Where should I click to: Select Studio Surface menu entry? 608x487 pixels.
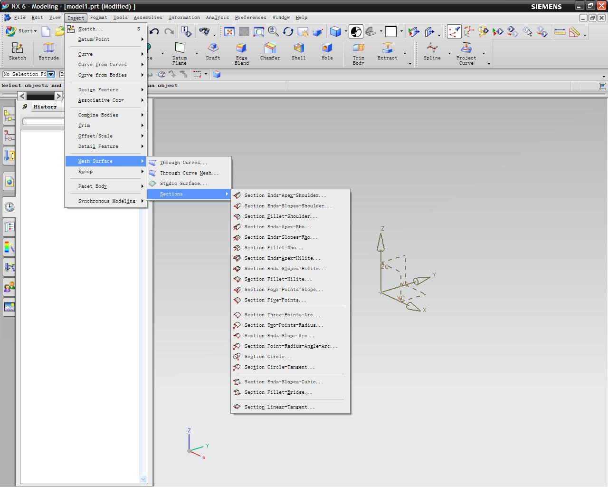[x=189, y=184]
